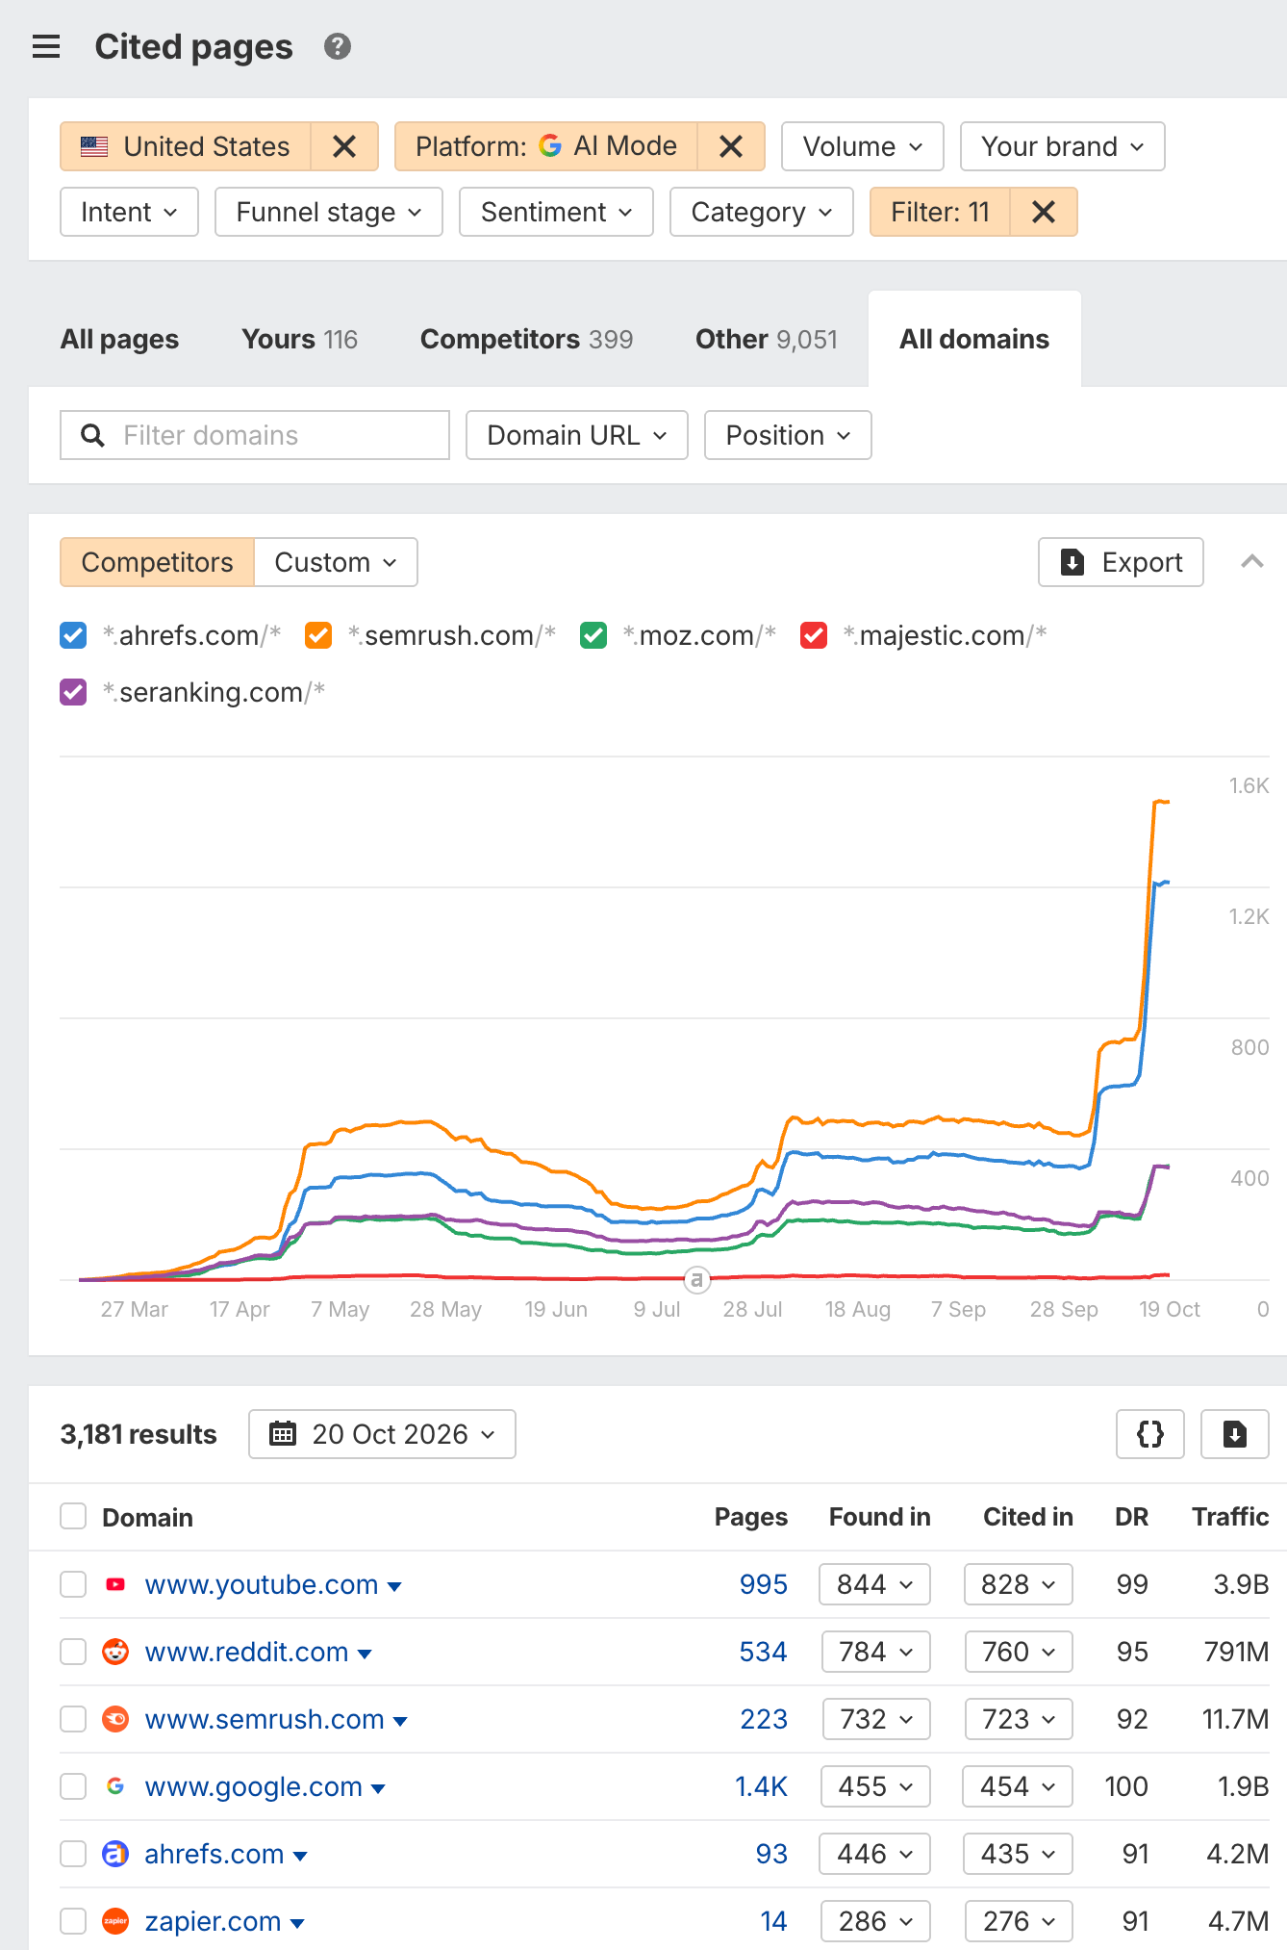Open the Category dropdown
This screenshot has height=1950, width=1287.
tap(762, 212)
